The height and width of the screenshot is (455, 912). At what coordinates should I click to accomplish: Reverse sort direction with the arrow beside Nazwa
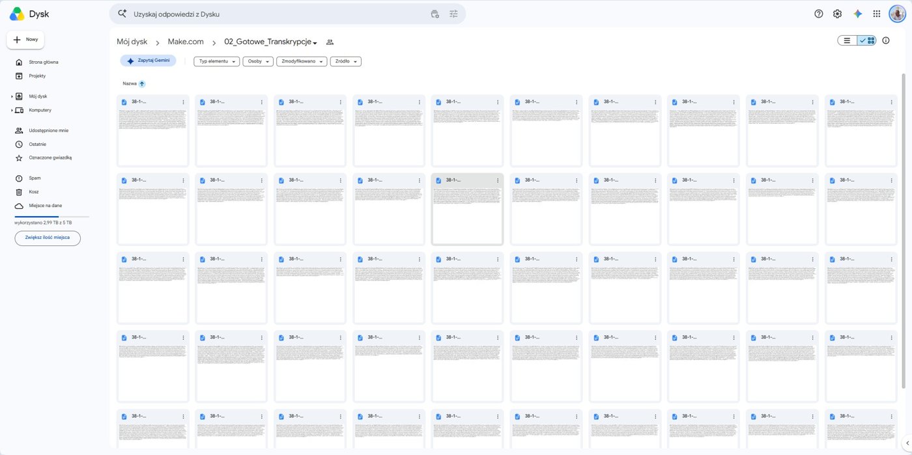(x=142, y=83)
